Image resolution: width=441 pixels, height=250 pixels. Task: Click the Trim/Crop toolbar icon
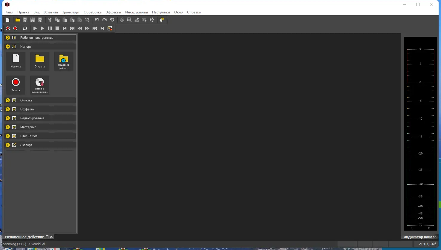[x=87, y=20]
